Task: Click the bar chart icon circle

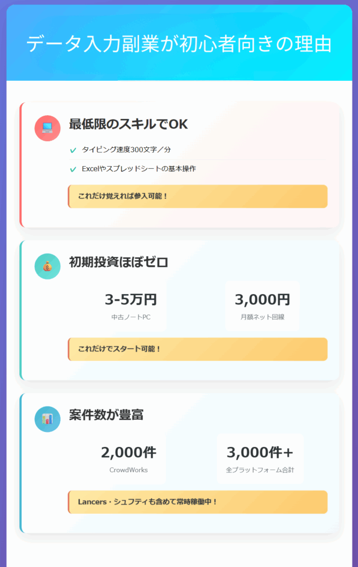Action: (x=48, y=419)
